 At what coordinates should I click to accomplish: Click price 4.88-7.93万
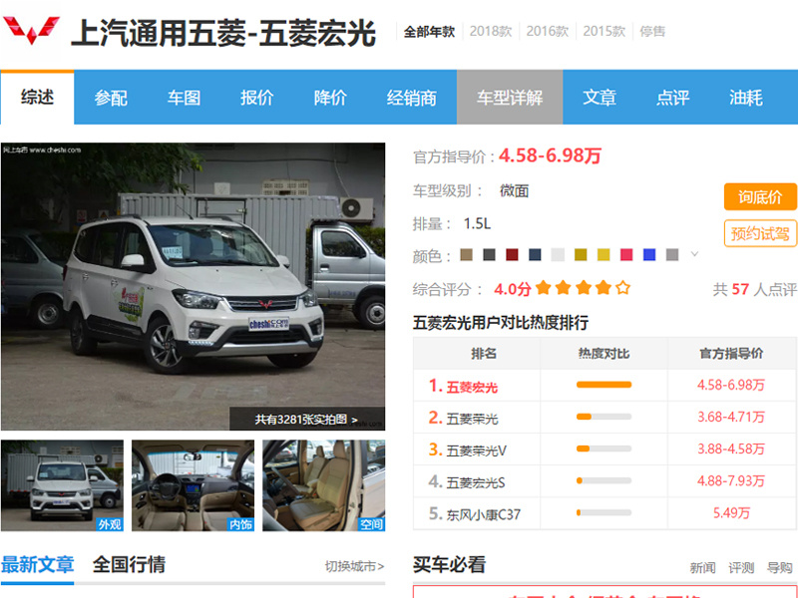coord(731,481)
